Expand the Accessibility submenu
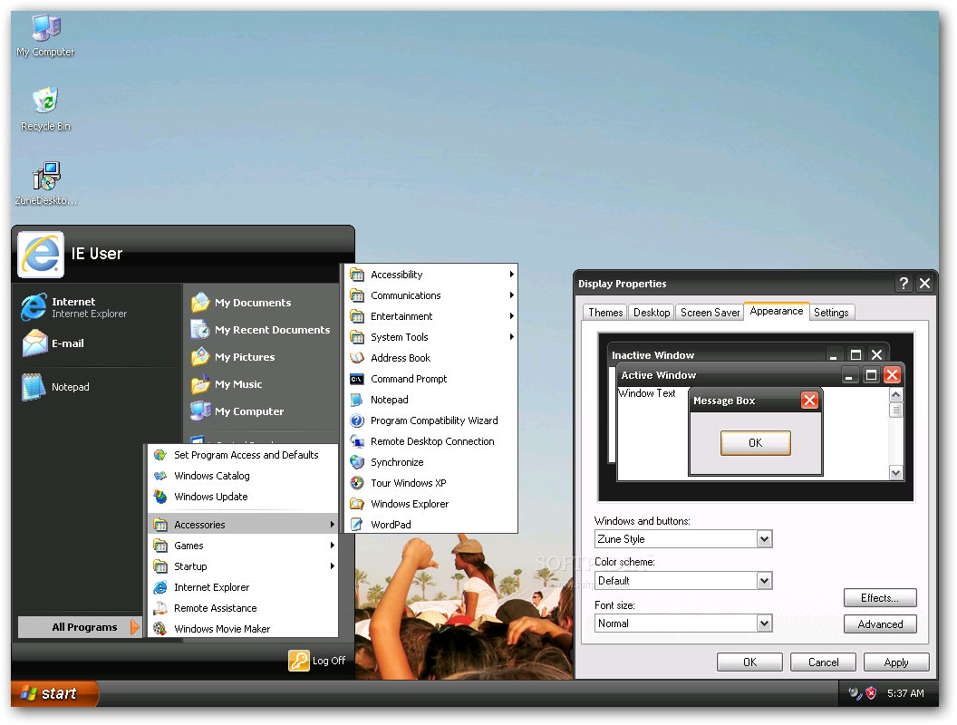 [430, 275]
